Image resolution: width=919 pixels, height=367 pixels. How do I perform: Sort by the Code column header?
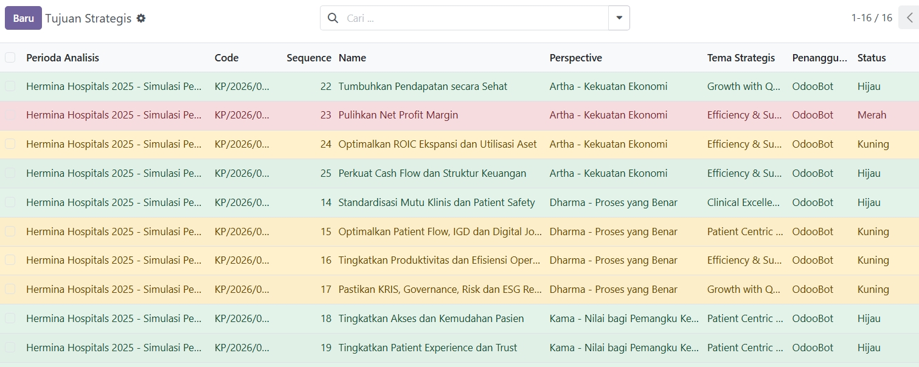coord(226,58)
